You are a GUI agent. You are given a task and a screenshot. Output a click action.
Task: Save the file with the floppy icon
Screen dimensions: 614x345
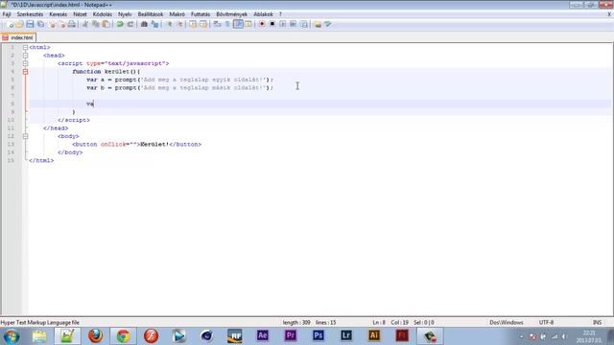point(30,24)
